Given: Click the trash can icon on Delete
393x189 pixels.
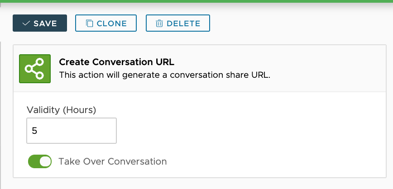Looking at the screenshot, I should click(x=159, y=23).
